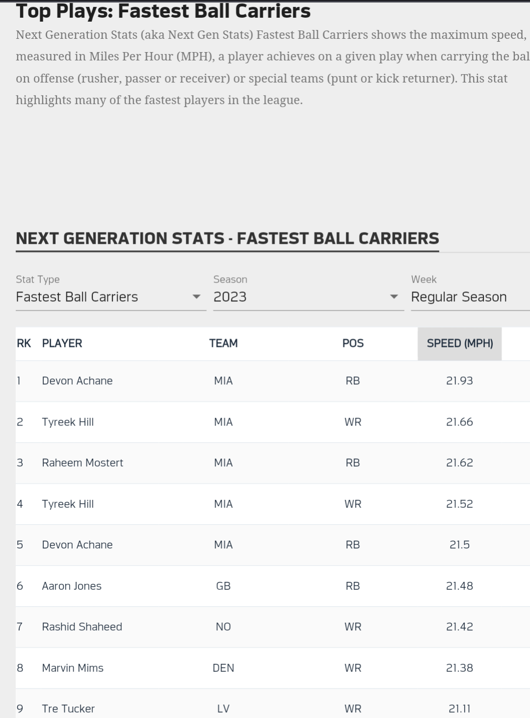This screenshot has width=530, height=718.
Task: Sort table by POS column header
Action: click(353, 344)
